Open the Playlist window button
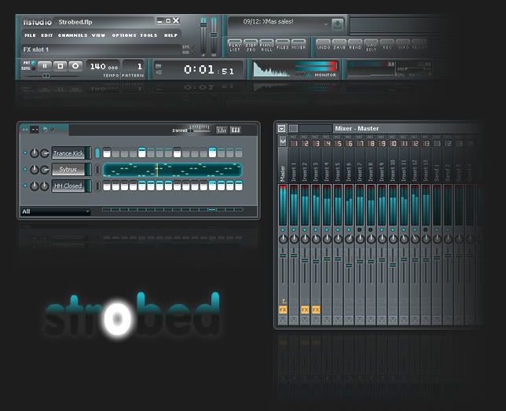 coord(235,46)
